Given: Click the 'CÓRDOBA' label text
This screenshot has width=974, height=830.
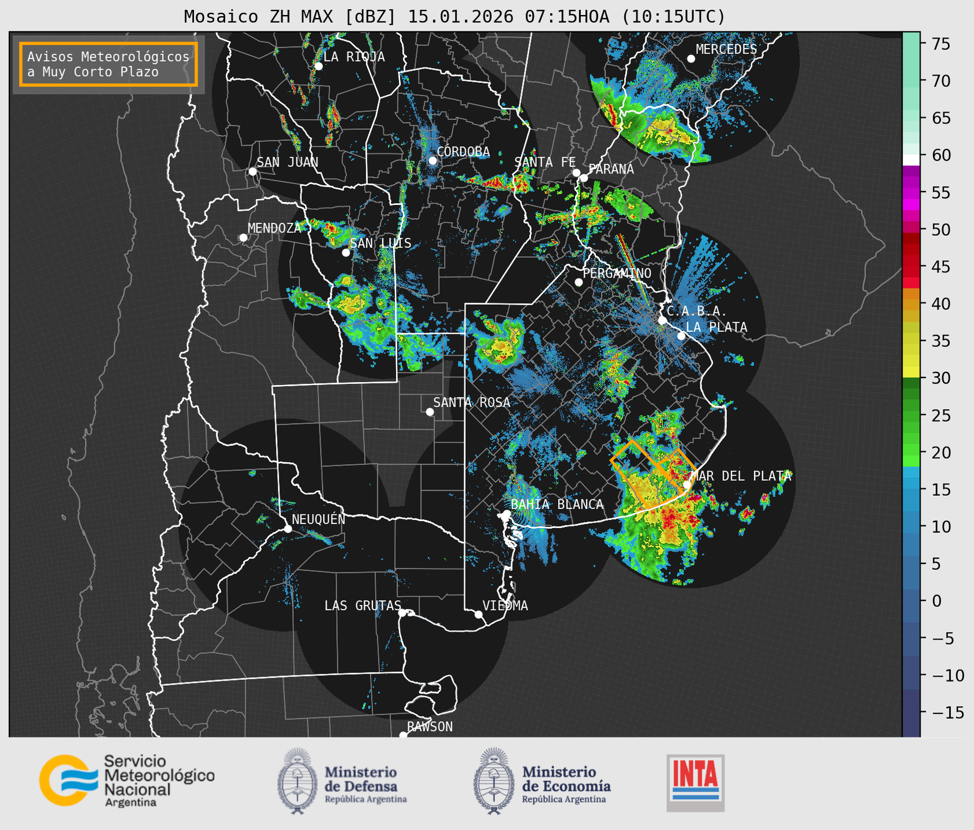Looking at the screenshot, I should [x=463, y=151].
